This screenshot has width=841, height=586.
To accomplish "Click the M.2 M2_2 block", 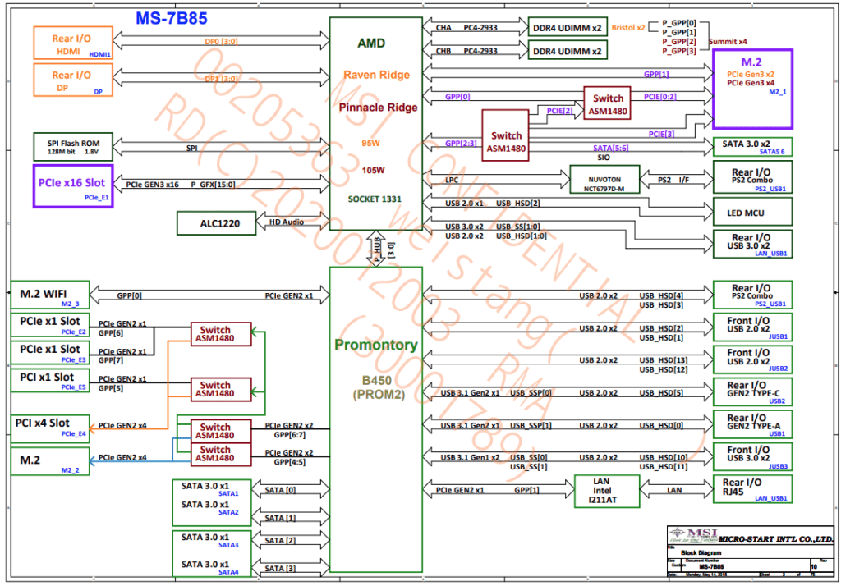I will (50, 461).
